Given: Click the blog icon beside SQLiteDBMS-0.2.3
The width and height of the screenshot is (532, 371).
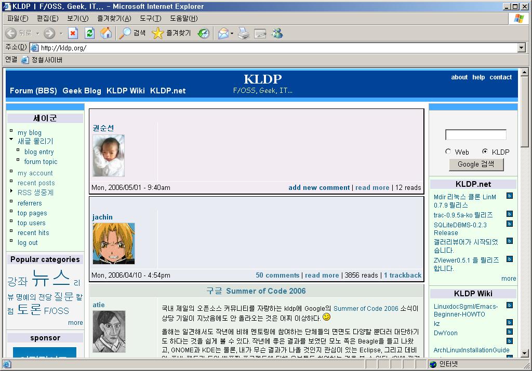Looking at the screenshot, I should click(510, 224).
